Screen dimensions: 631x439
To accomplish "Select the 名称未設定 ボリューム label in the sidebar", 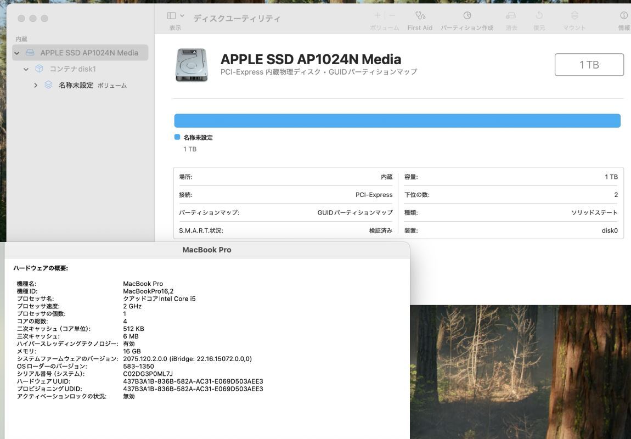I will [93, 85].
